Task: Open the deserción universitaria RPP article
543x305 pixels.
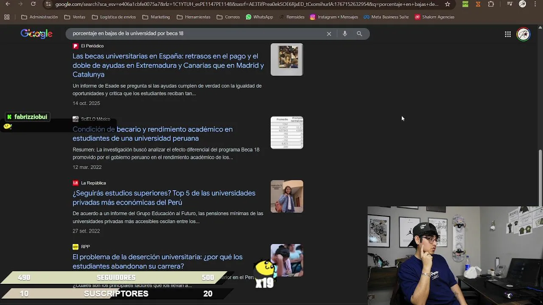Action: tap(157, 261)
